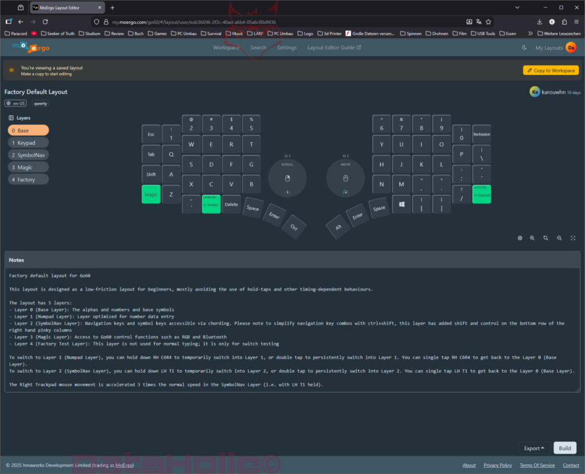Expand the hidden bookmarks overflow chevron

click(x=531, y=33)
